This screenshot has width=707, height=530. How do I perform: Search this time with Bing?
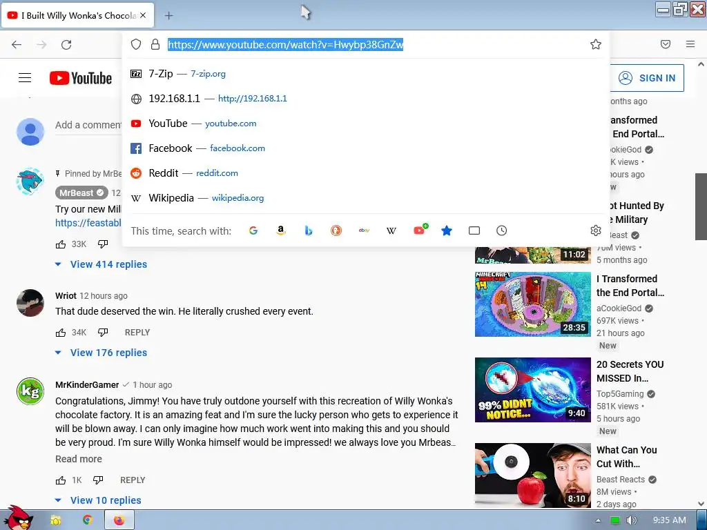(x=309, y=230)
